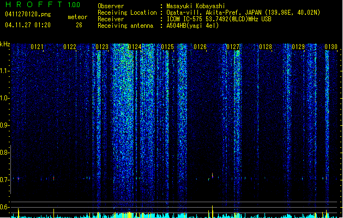343x218 pixels.
Task: Click antenna value A504HB(yagi 4el)
Action: tap(192, 26)
